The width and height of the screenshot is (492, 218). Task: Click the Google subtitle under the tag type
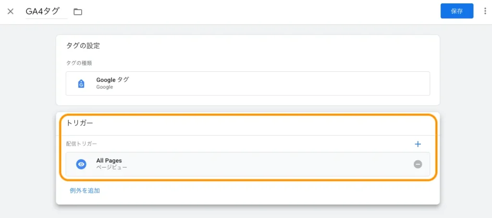[104, 87]
